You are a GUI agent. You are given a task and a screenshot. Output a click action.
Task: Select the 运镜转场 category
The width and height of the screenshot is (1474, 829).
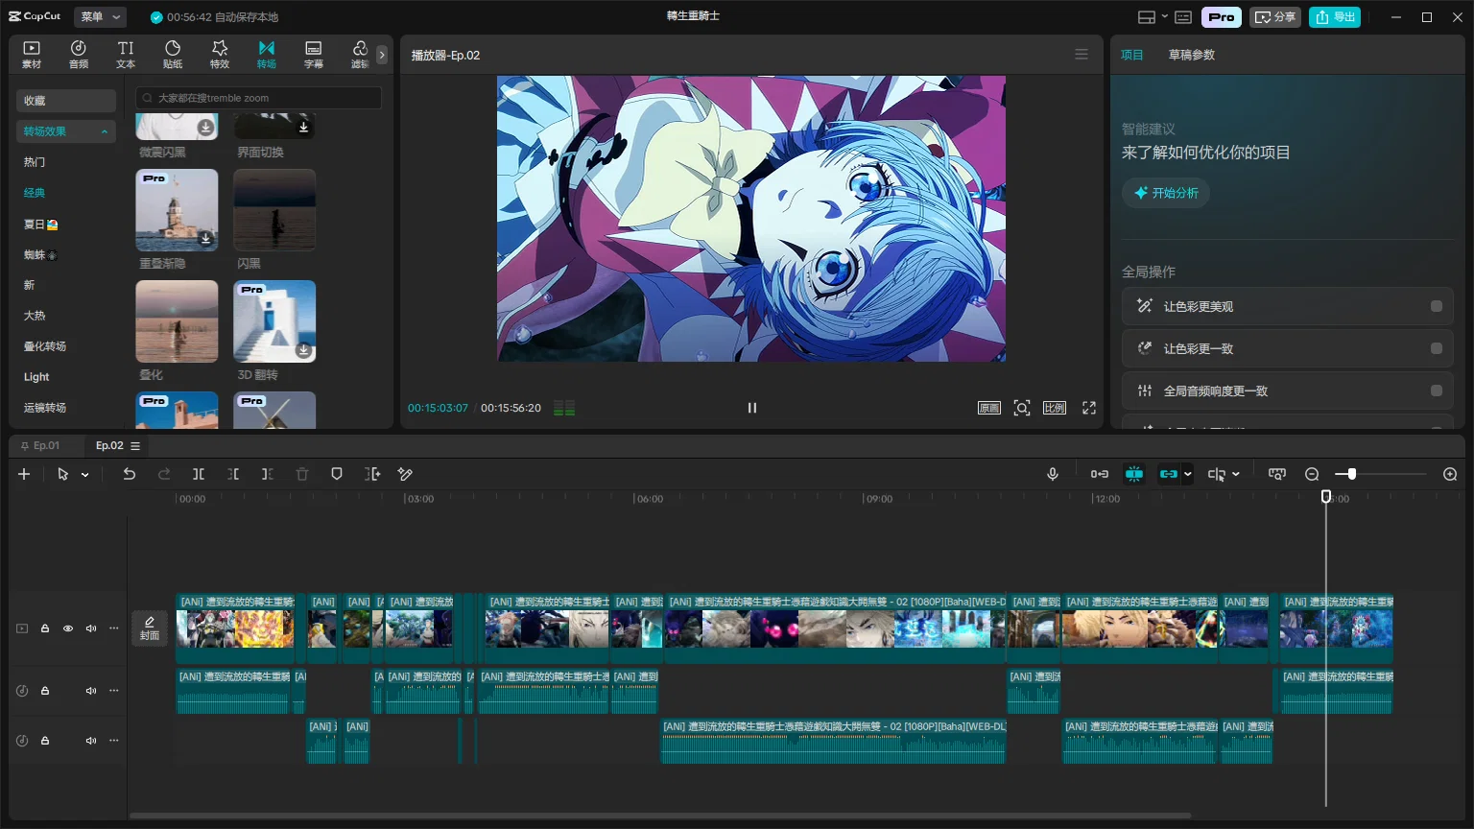point(45,408)
